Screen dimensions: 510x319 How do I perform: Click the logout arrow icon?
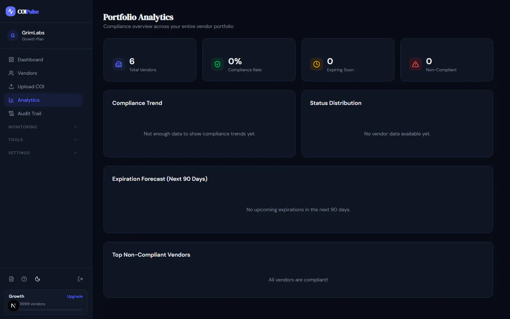click(80, 279)
